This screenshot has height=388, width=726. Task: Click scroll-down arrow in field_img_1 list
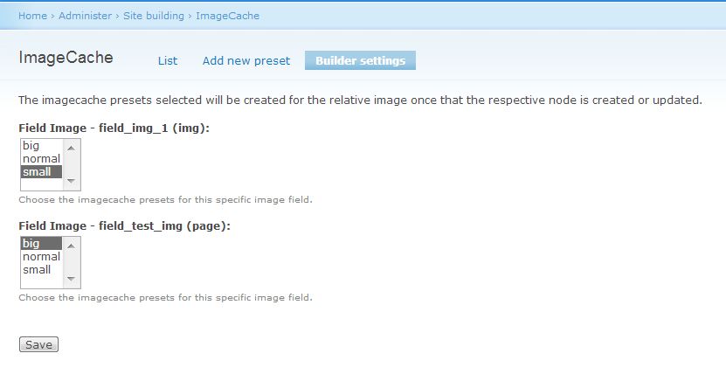[x=71, y=181]
